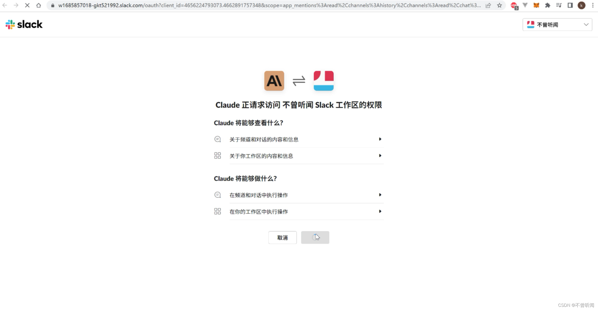
Task: Open the adblock extension icon
Action: [514, 6]
